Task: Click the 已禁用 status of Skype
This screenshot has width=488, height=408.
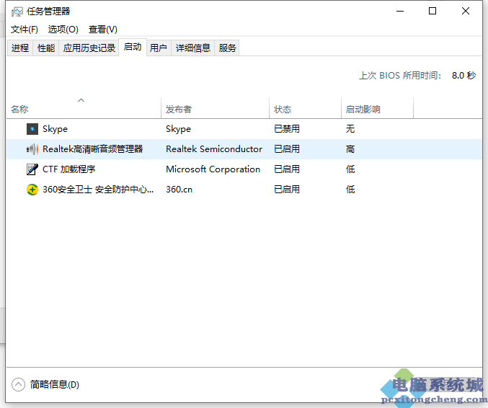Action: point(287,129)
